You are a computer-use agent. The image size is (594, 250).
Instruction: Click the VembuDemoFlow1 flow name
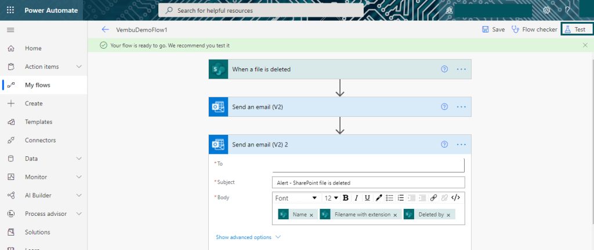coord(142,30)
